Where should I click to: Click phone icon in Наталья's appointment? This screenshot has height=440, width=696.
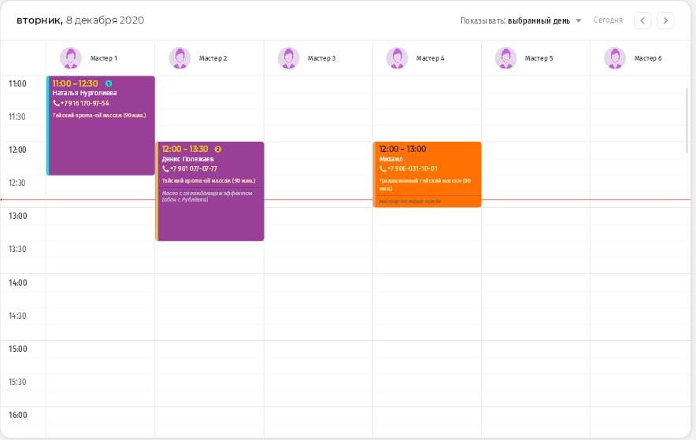click(x=56, y=103)
